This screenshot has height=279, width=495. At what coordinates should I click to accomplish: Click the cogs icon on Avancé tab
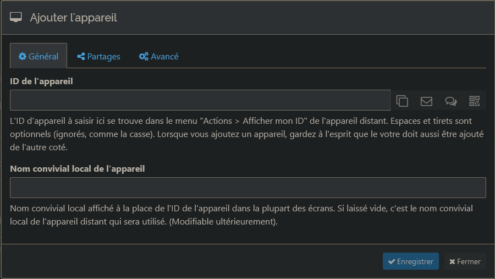pos(144,56)
